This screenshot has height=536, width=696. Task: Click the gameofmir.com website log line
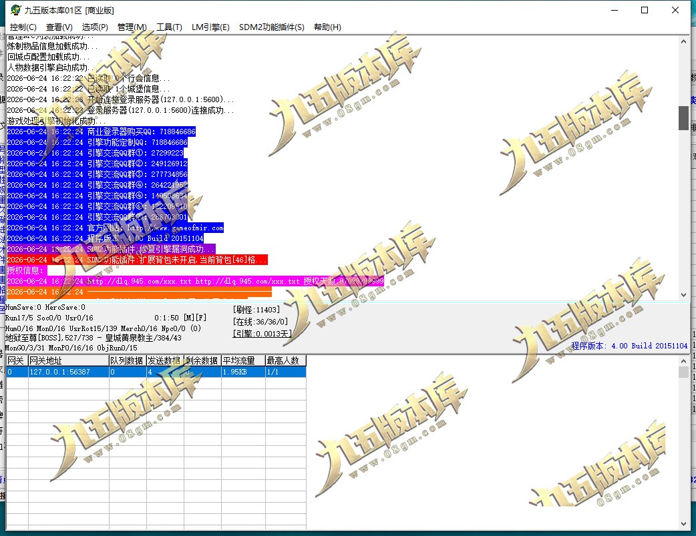click(116, 228)
